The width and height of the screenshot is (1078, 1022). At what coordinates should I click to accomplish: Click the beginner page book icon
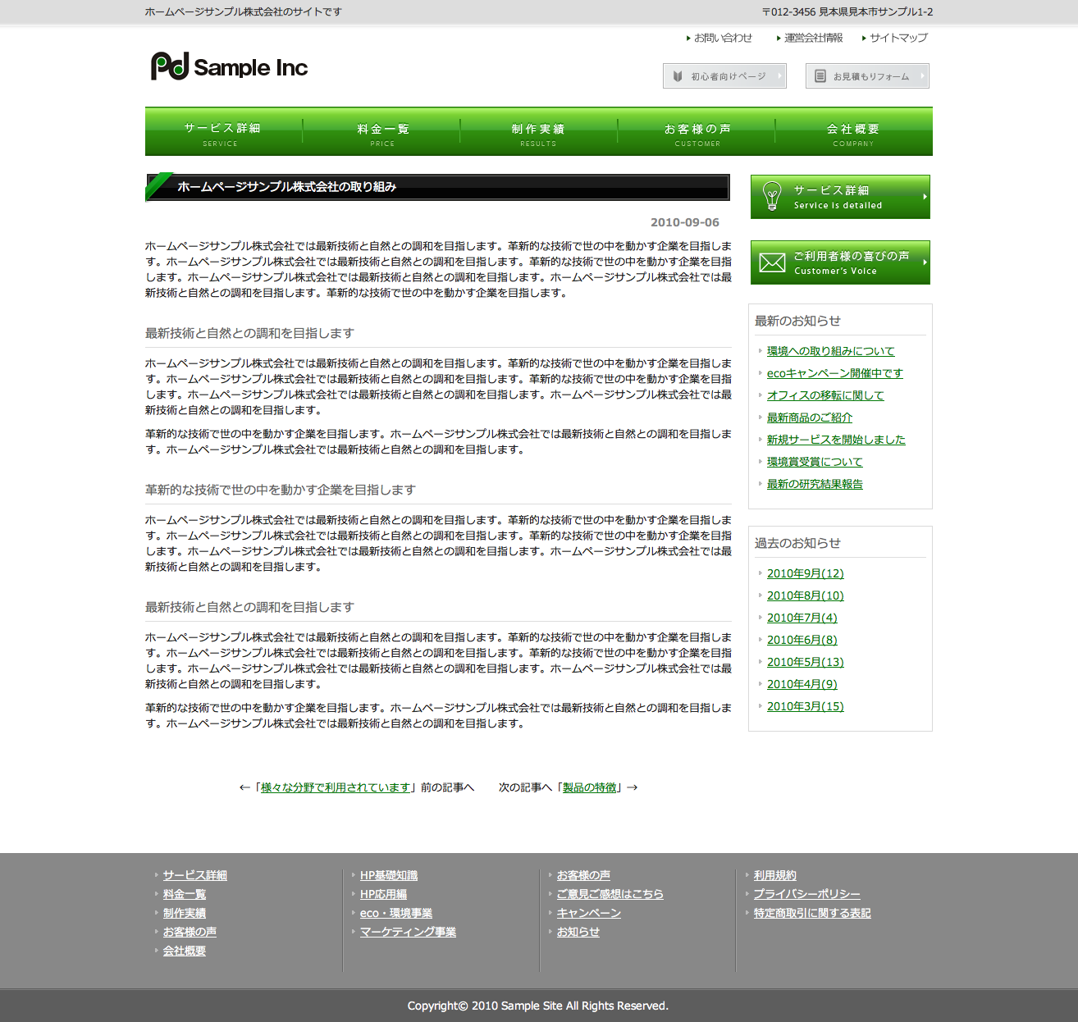tap(678, 76)
